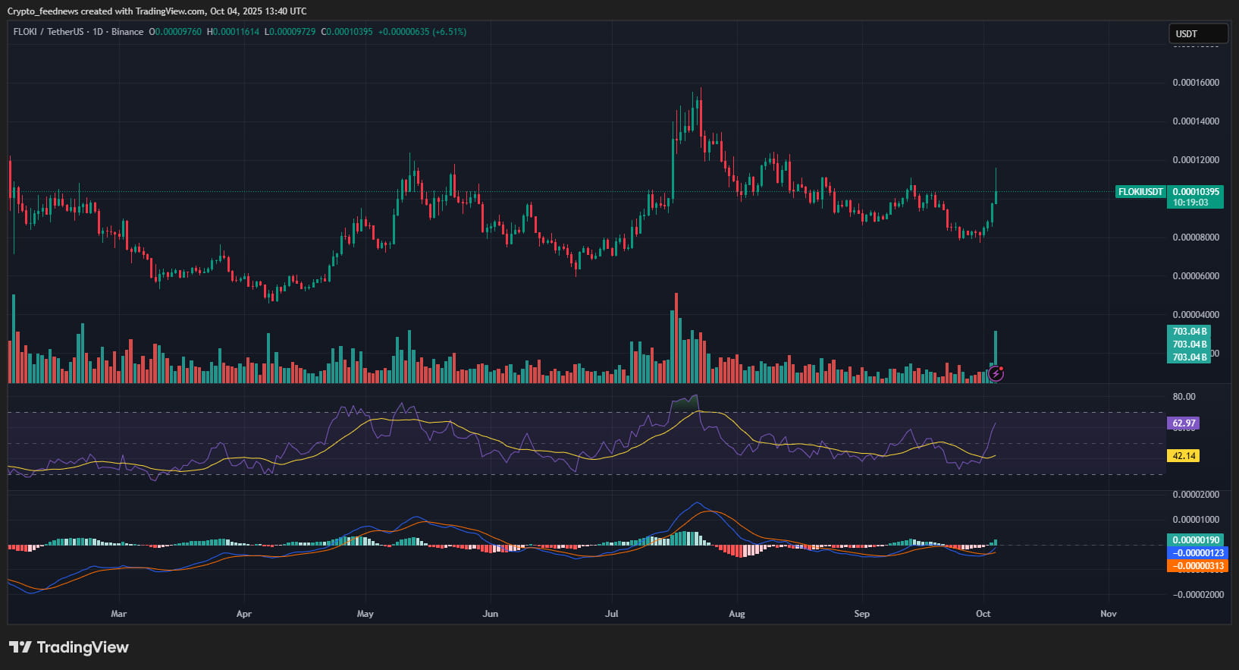The image size is (1239, 670).
Task: Click the purple lightning bolt event icon
Action: [x=996, y=373]
